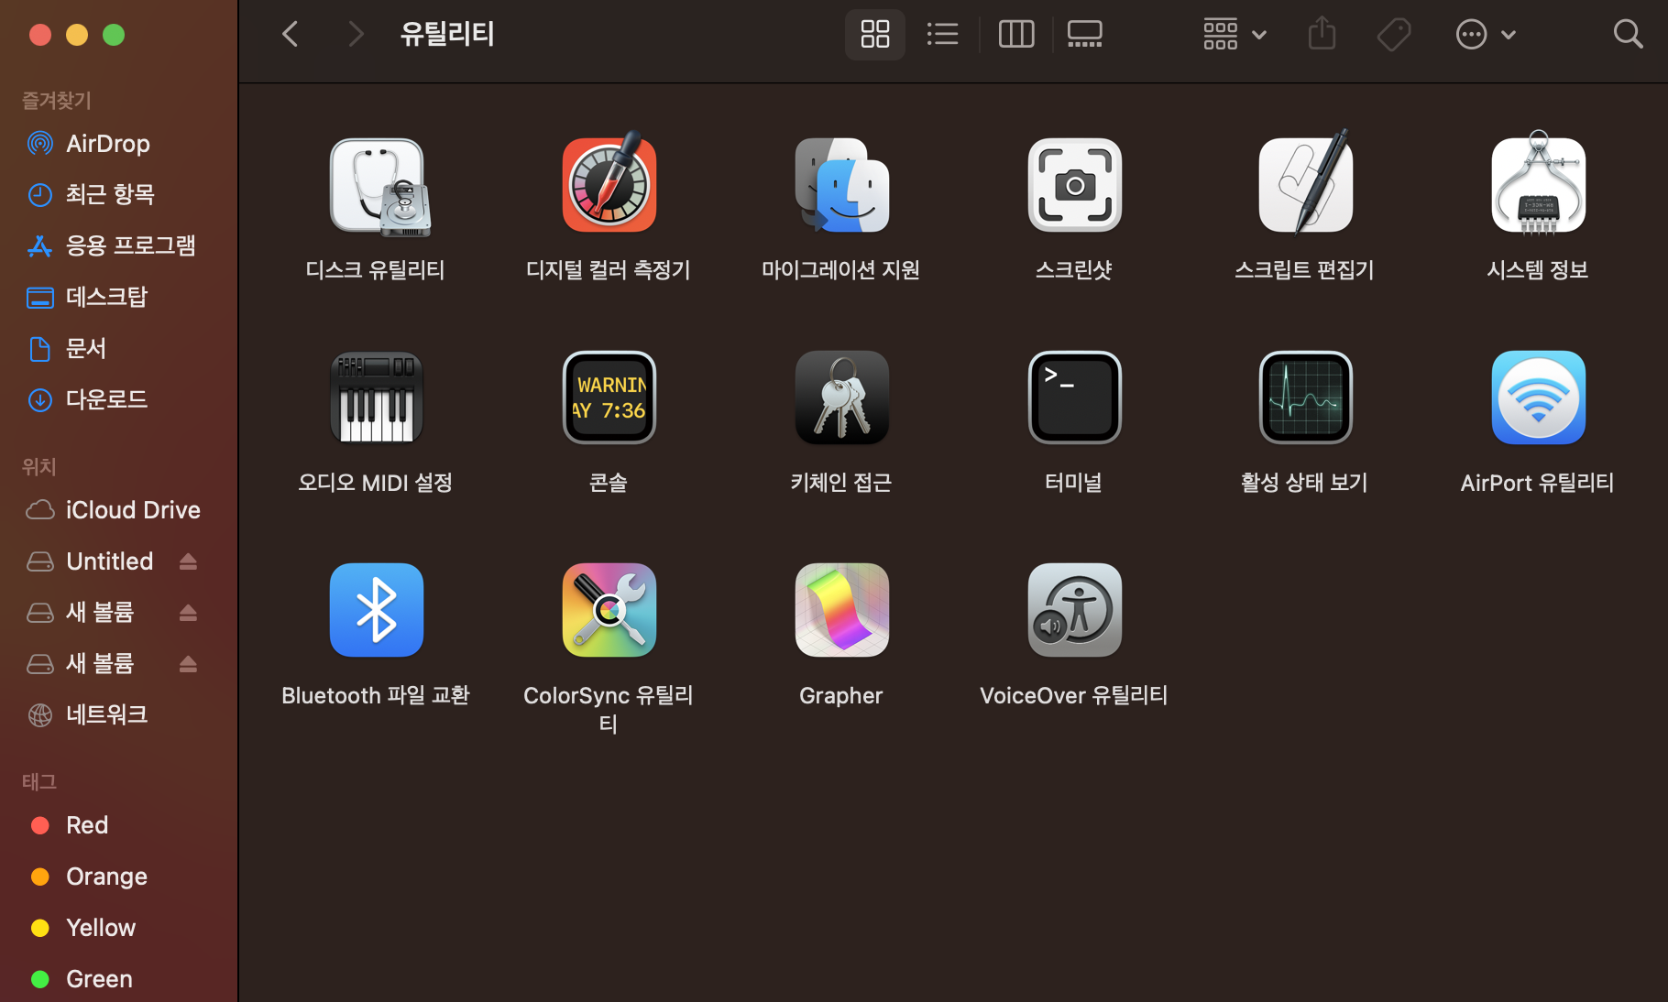The height and width of the screenshot is (1002, 1668).
Task: Launch Disk Utility
Action: click(x=375, y=186)
